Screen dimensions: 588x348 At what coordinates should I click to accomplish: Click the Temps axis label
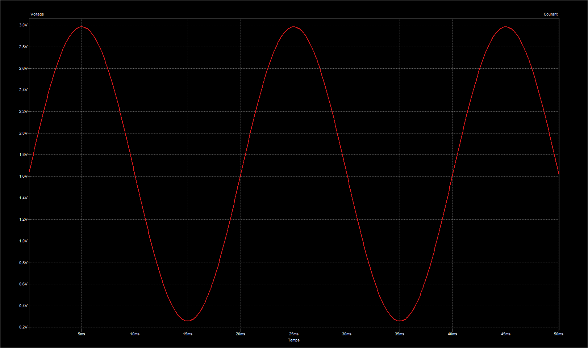click(x=294, y=340)
